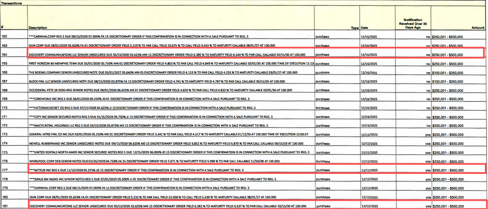488x209 pixels.
Task: Click the 'Transactions' table title
Action: [11, 3]
